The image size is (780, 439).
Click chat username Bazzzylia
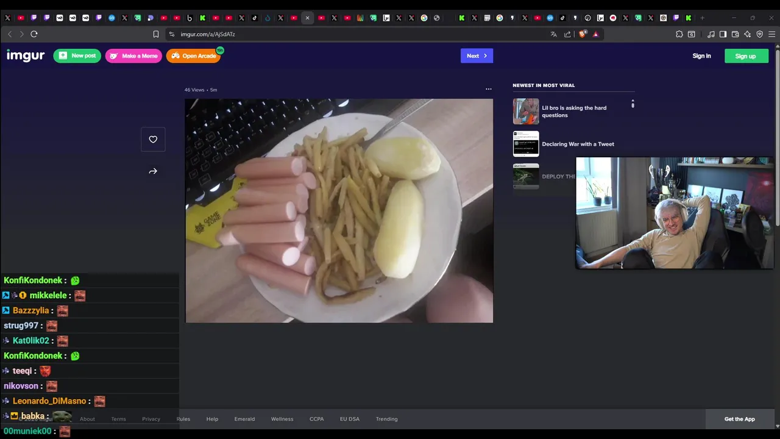click(x=30, y=310)
